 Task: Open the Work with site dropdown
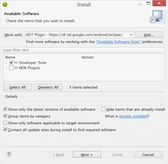click(131, 35)
